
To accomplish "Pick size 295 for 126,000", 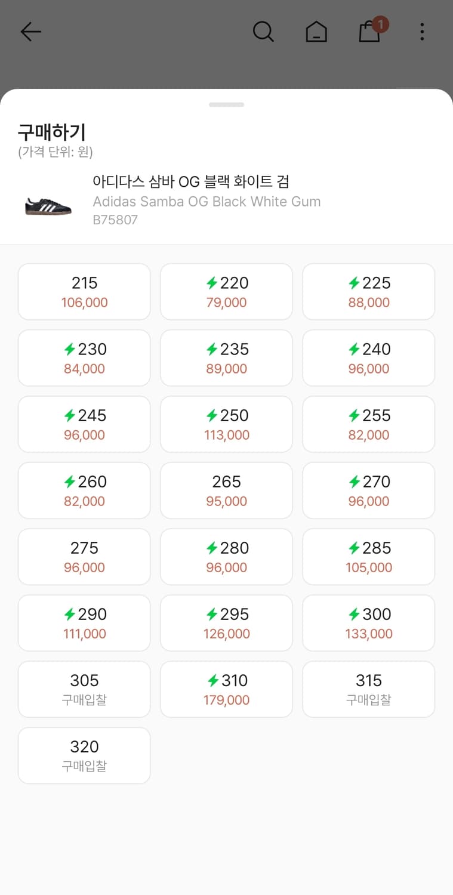I will [x=226, y=623].
